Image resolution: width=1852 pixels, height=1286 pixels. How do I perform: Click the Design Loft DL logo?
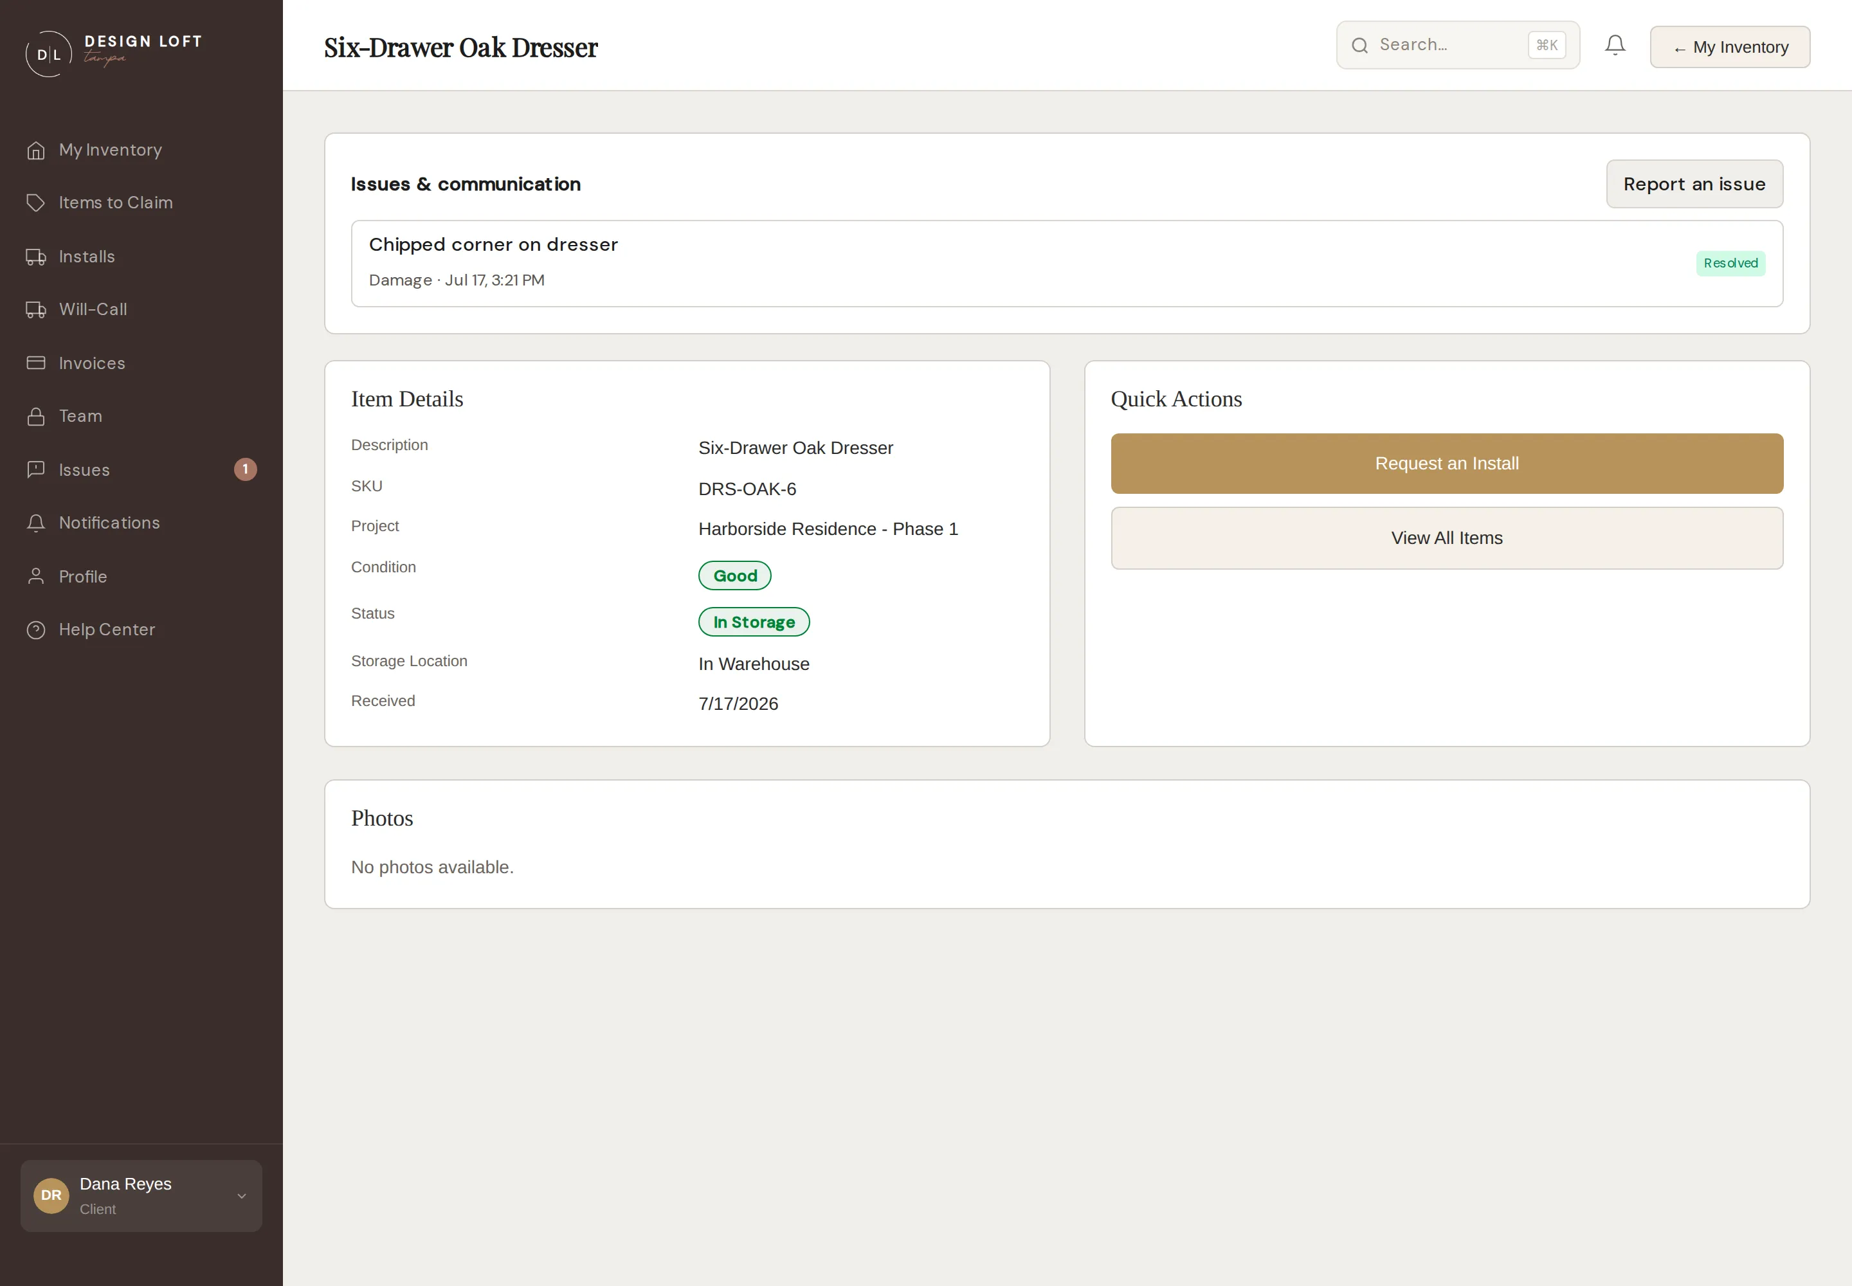point(114,53)
